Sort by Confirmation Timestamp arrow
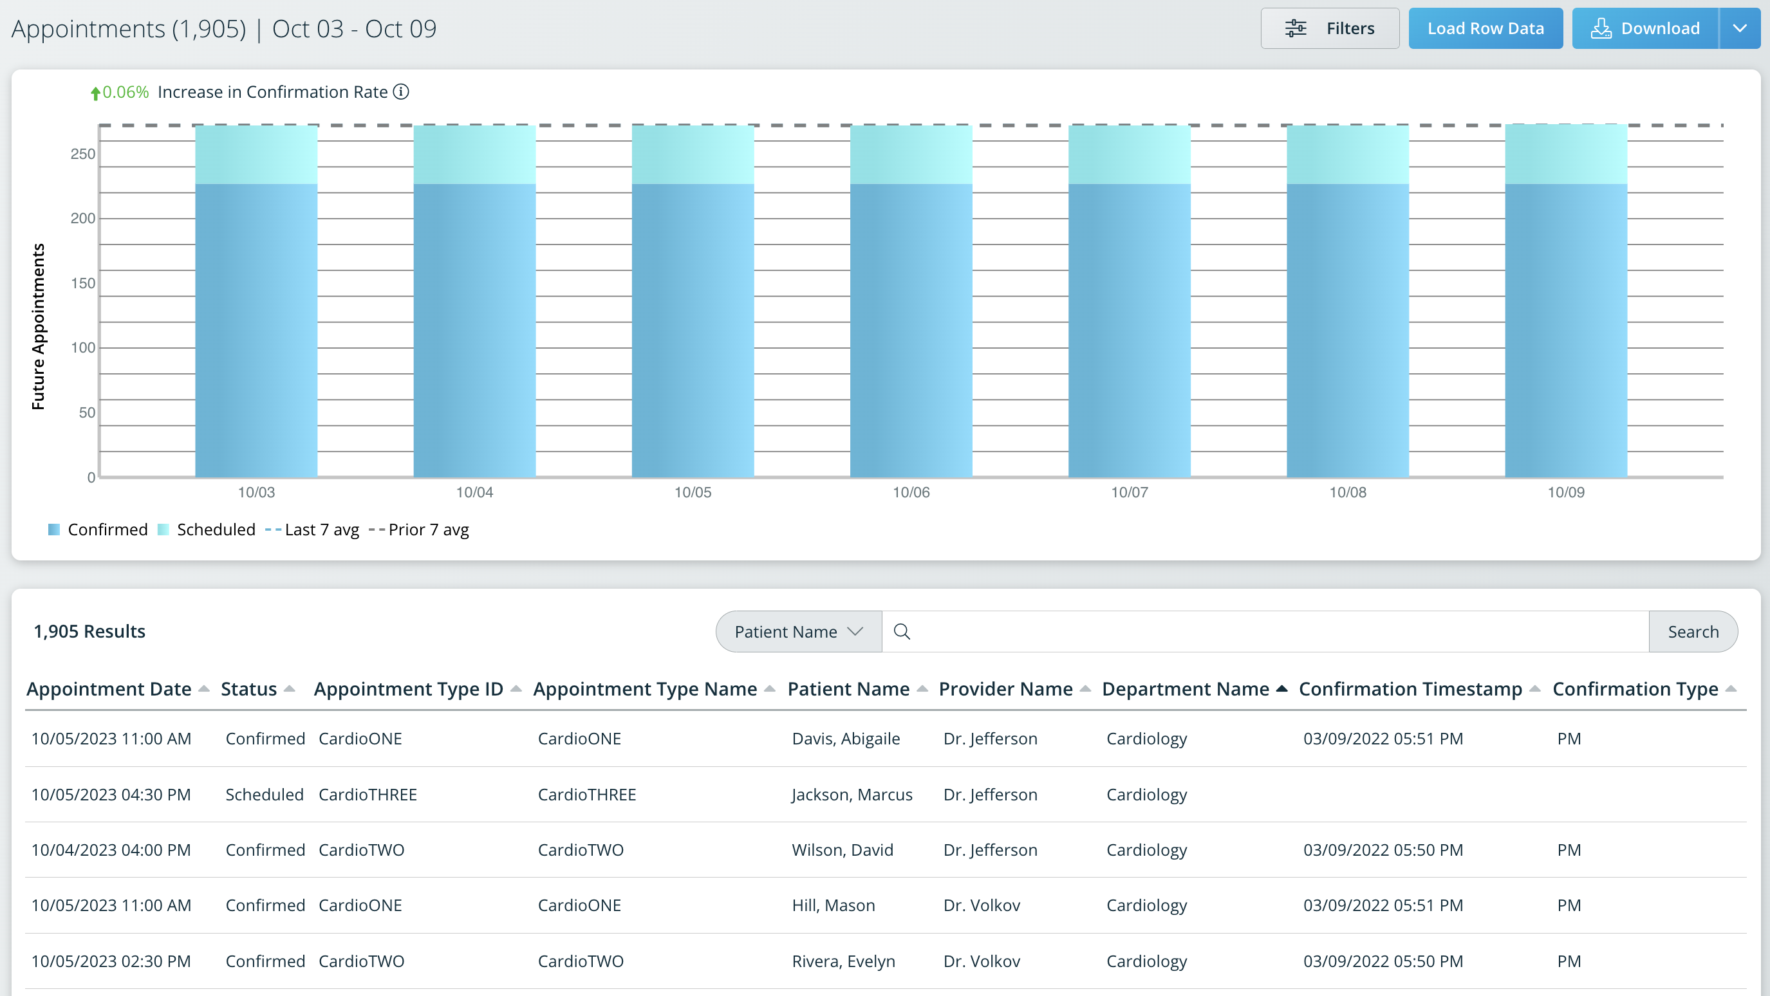This screenshot has height=996, width=1770. tap(1535, 689)
